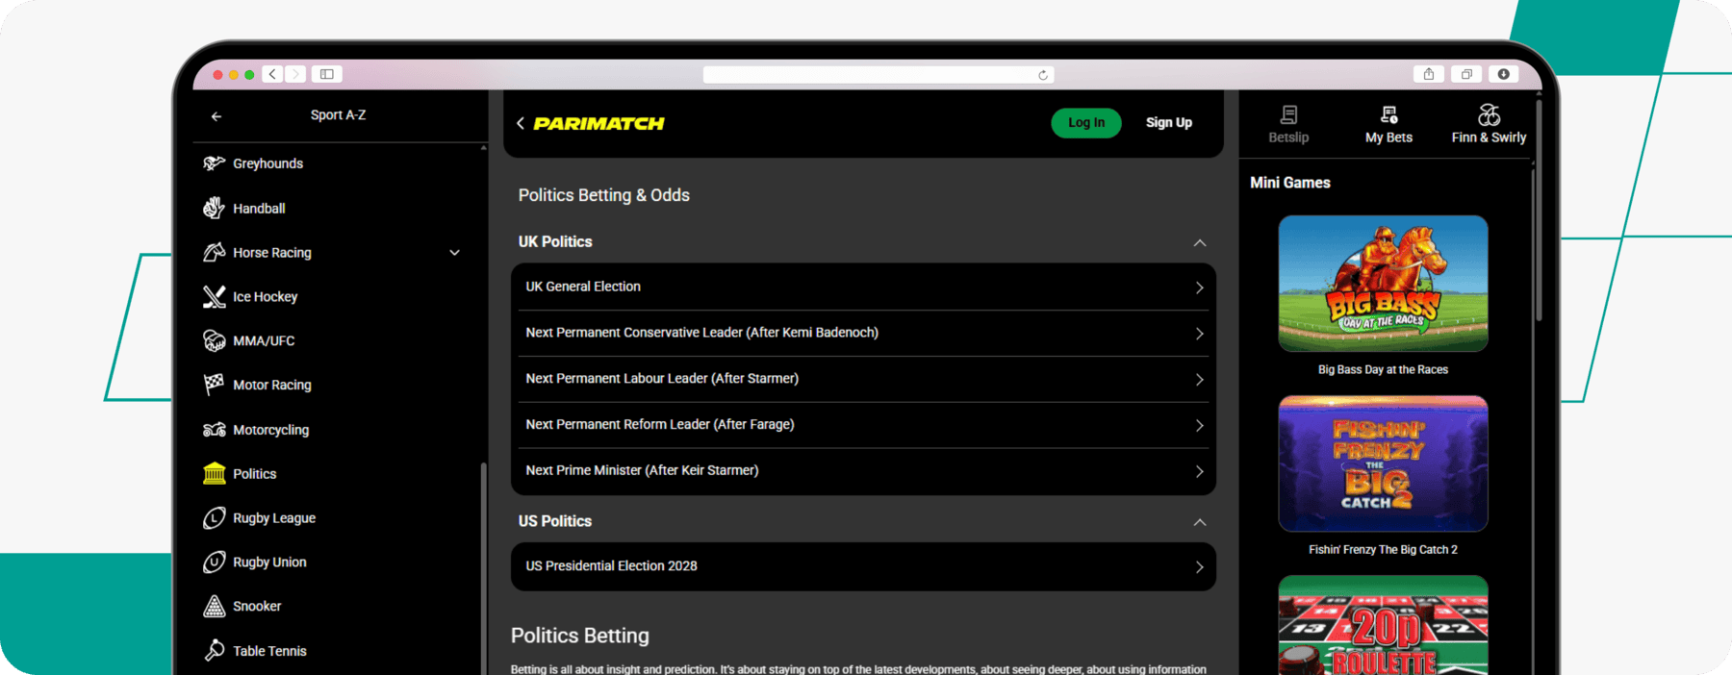Click the Parimatch logo
Viewport: 1732px width, 675px height.
click(599, 123)
